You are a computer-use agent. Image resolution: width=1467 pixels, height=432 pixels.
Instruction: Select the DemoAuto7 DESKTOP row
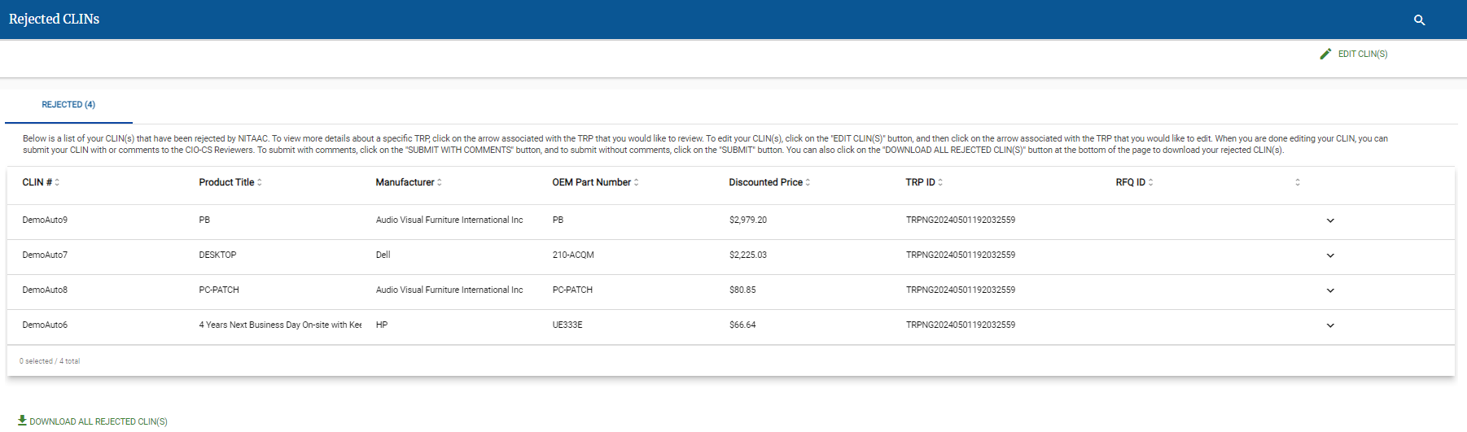tap(217, 255)
